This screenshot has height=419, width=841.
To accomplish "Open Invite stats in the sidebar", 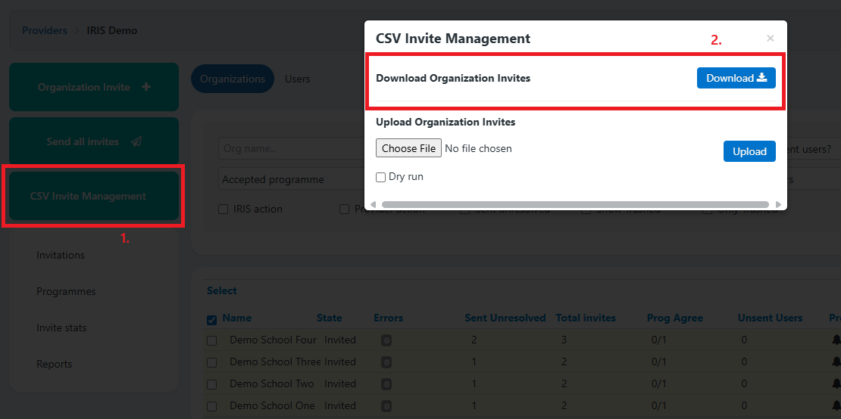I will [61, 327].
